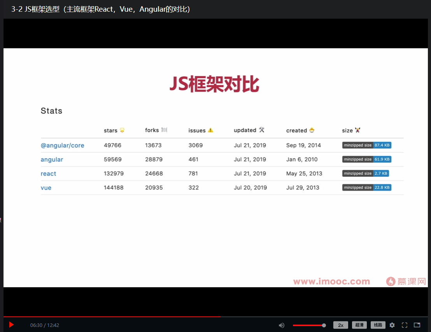The image size is (431, 332).
Task: Select react forks value 24668
Action: pos(154,174)
